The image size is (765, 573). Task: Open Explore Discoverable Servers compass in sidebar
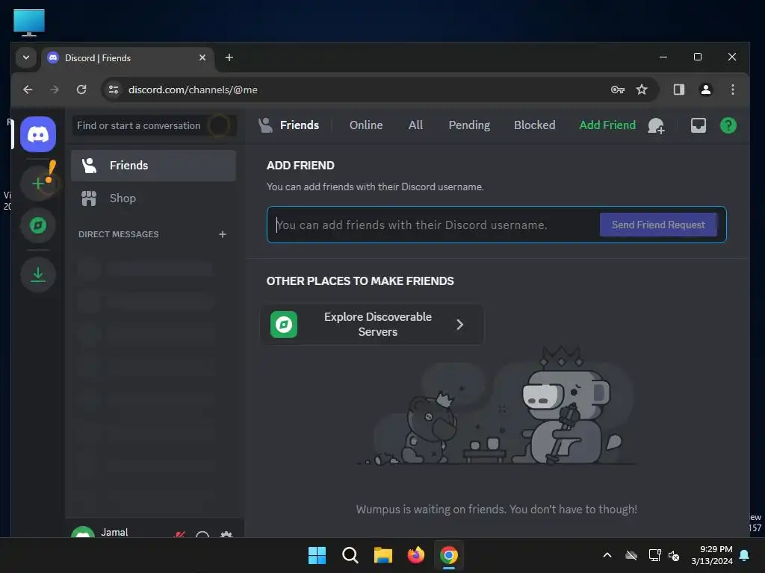pyautogui.click(x=38, y=225)
